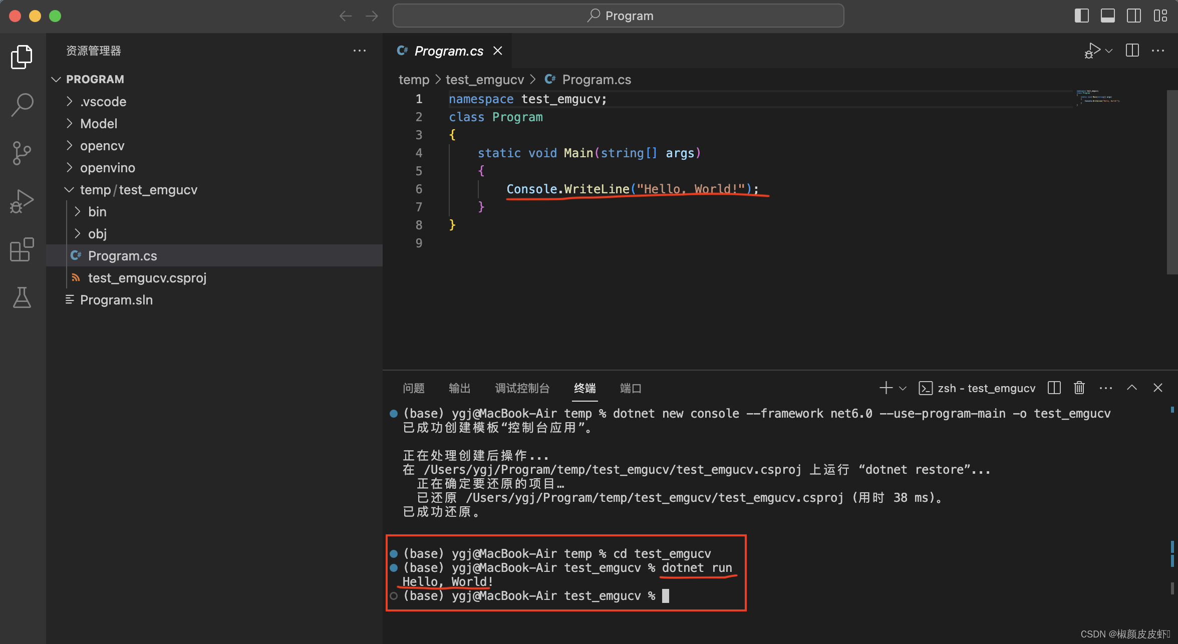This screenshot has width=1178, height=644.
Task: Toggle the primary sidebar layout button
Action: pos(1081,16)
